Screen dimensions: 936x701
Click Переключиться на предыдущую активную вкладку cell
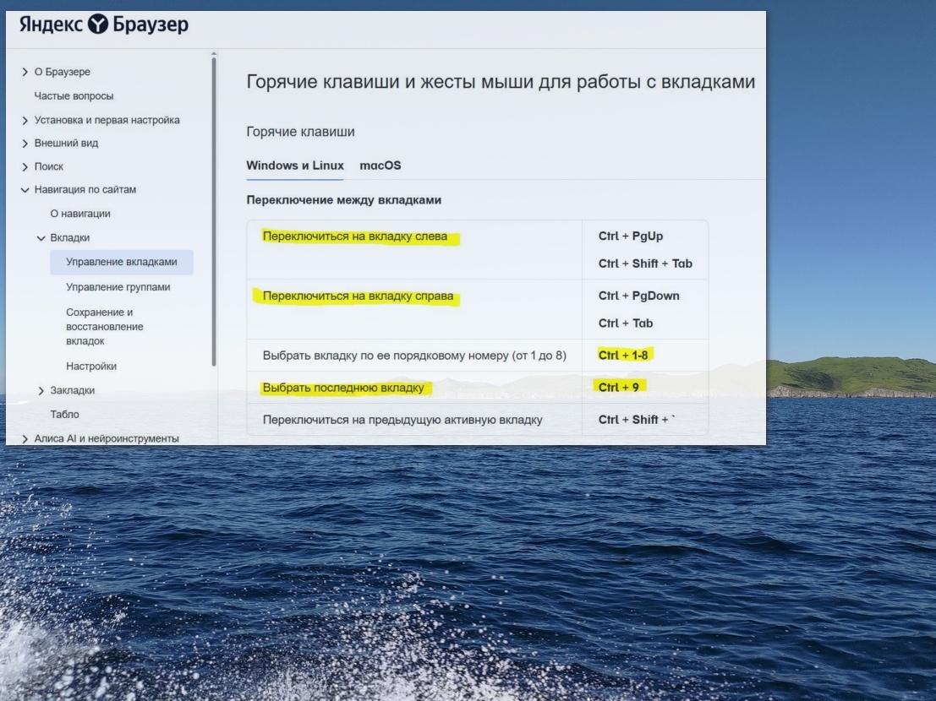tap(414, 421)
